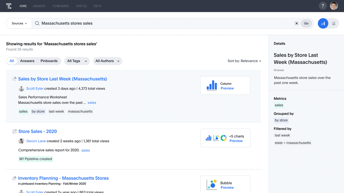344x193 pixels.
Task: Click the ThoughtSpot logo icon
Action: [9, 6]
